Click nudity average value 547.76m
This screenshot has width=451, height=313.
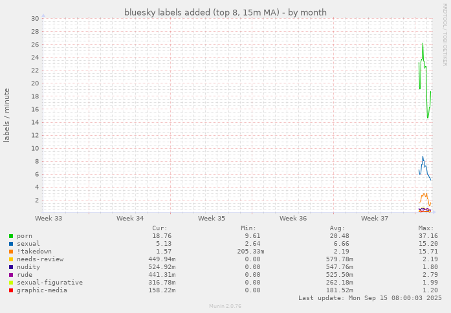pos(340,267)
